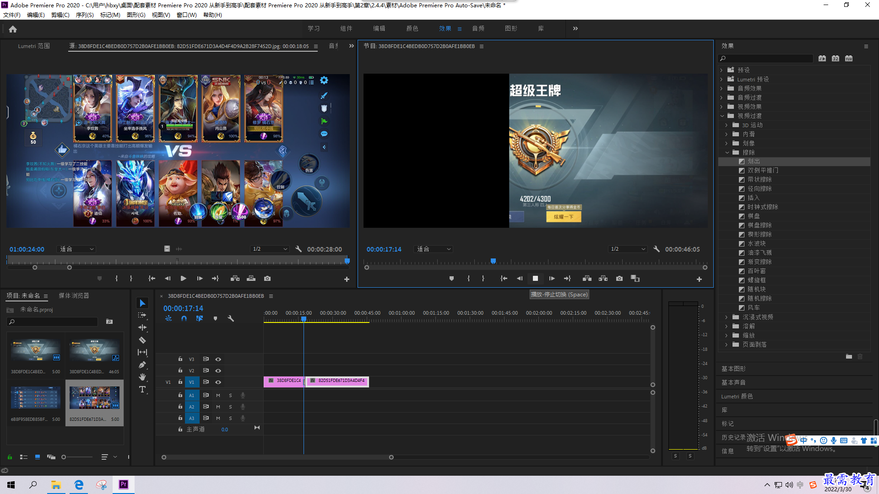Step back one frame in Source monitor
Screen dimensions: 879x494
click(x=168, y=279)
